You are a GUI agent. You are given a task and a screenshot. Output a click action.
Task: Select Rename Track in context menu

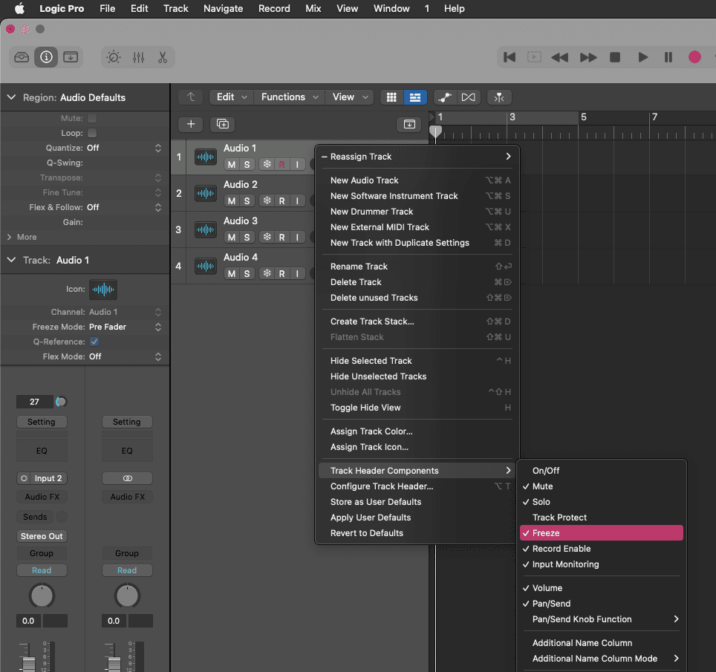tap(417, 267)
